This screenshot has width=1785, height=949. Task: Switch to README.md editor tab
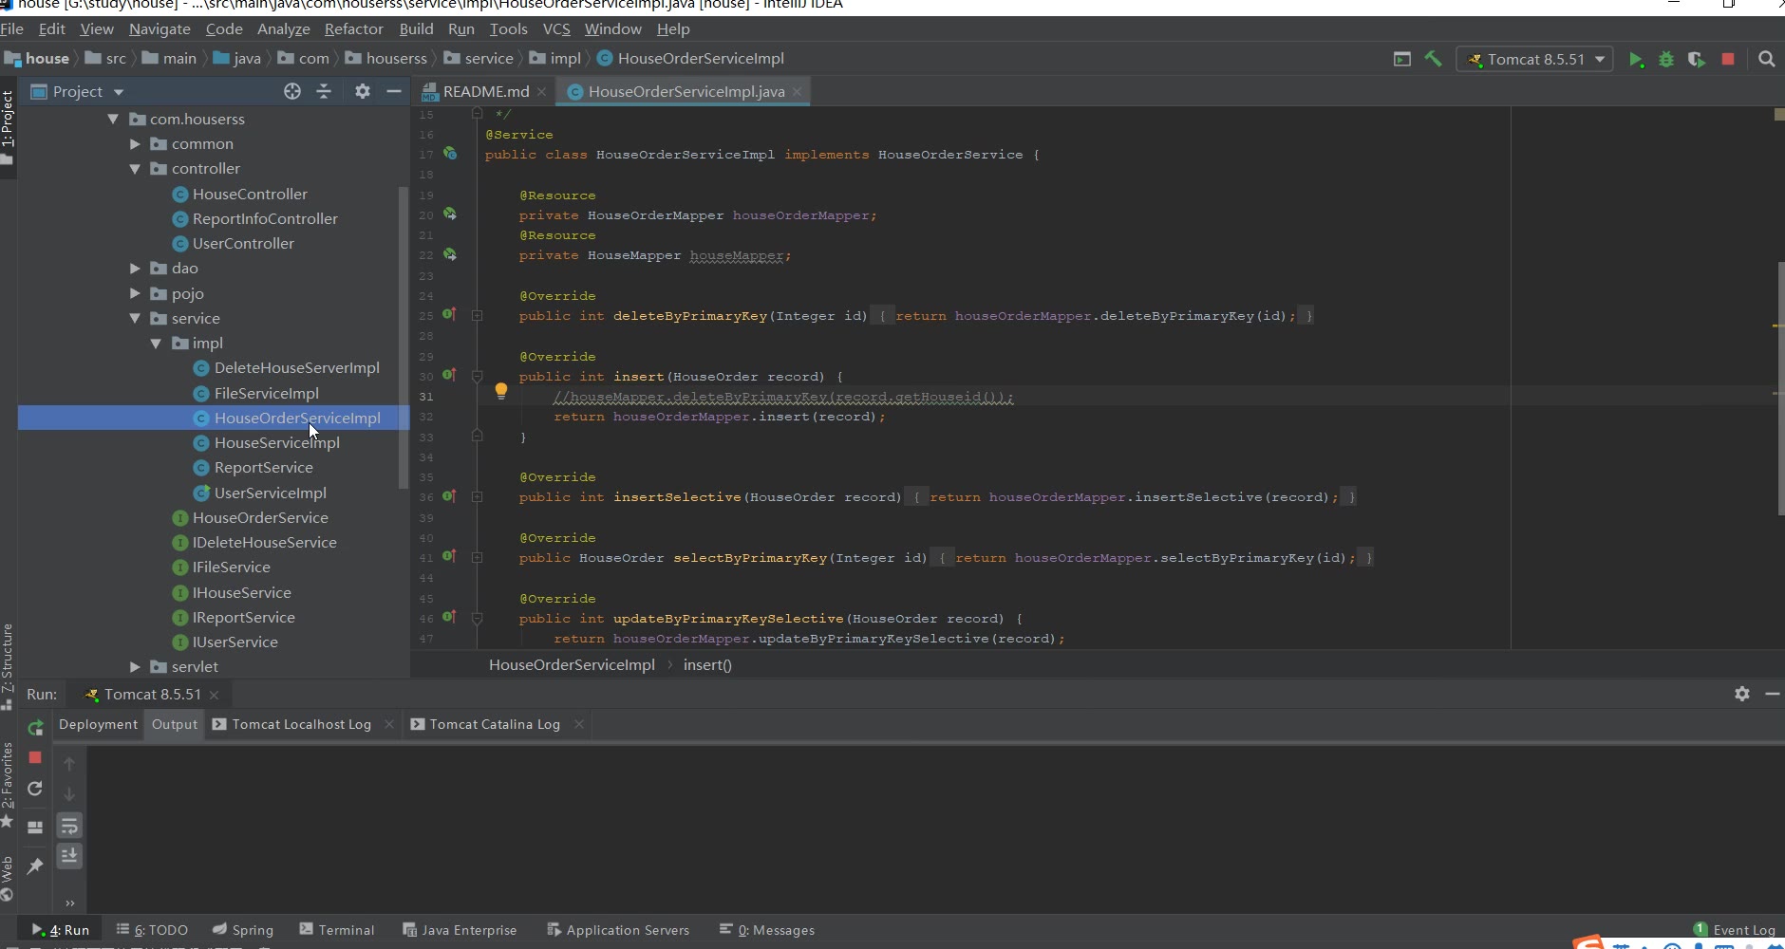tap(485, 91)
